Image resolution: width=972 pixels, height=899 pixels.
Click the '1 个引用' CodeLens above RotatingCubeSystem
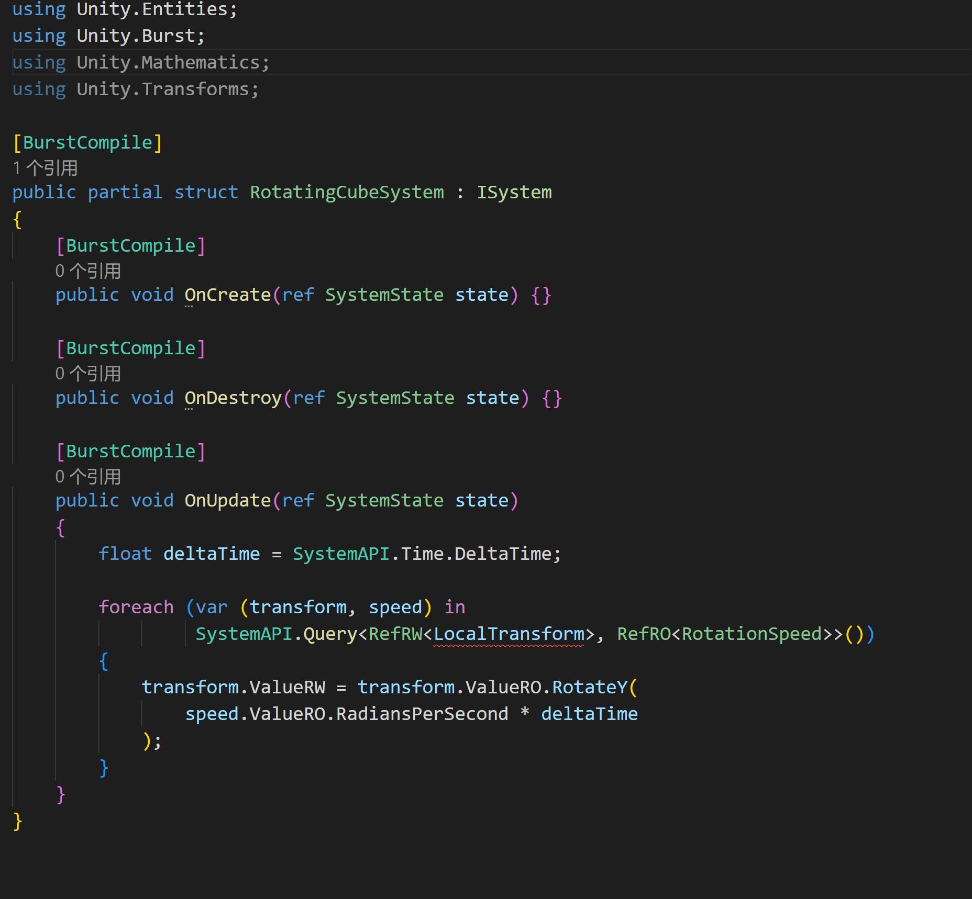[x=46, y=168]
